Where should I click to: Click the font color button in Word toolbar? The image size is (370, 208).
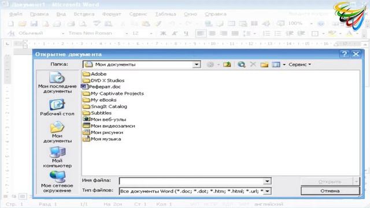pyautogui.click(x=349, y=34)
